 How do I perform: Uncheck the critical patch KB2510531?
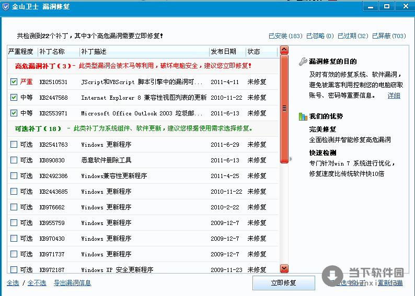[x=14, y=82]
